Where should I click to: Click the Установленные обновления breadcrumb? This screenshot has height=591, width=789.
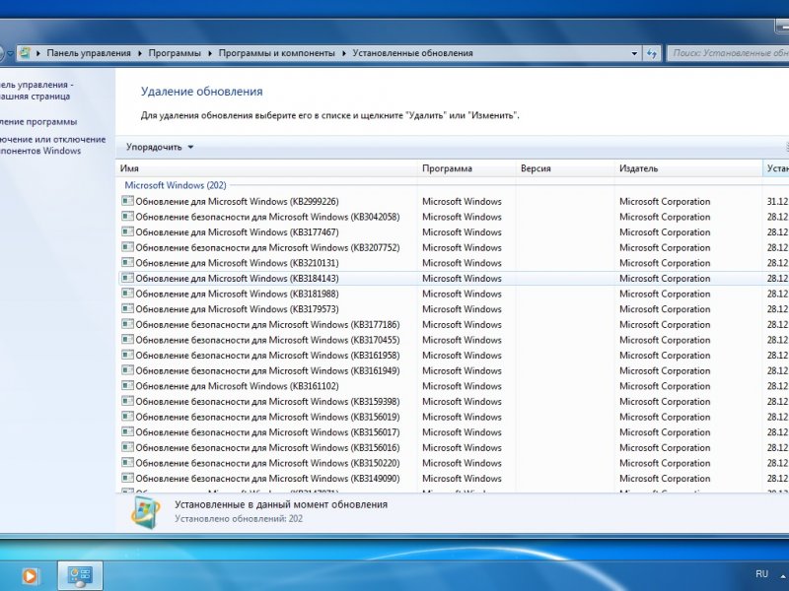click(412, 53)
